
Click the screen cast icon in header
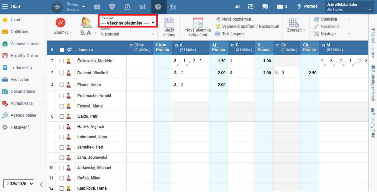click(x=251, y=7)
